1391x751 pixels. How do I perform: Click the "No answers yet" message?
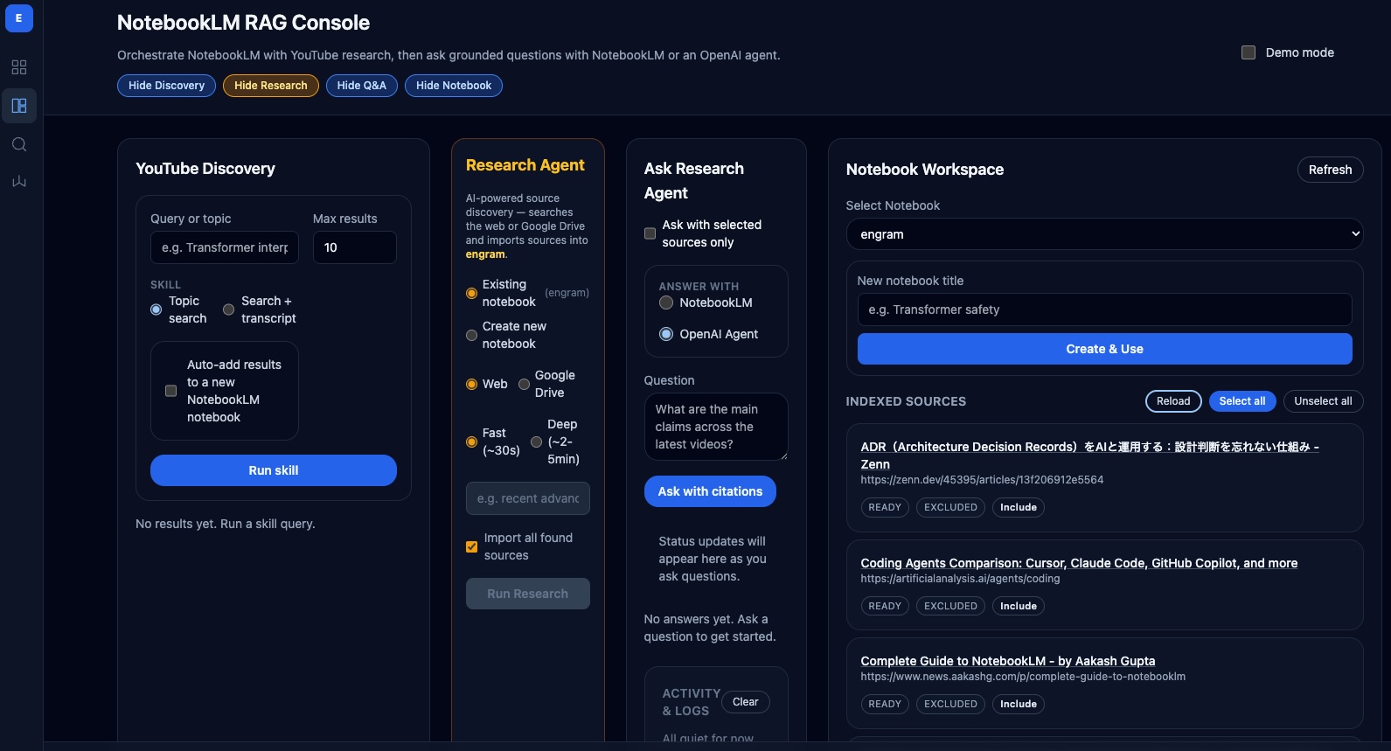tap(709, 628)
